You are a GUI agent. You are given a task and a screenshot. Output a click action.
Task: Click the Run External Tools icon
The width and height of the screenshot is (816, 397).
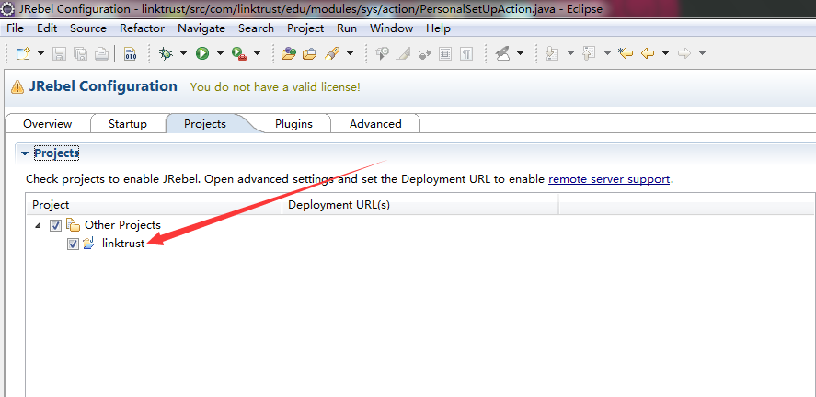239,53
